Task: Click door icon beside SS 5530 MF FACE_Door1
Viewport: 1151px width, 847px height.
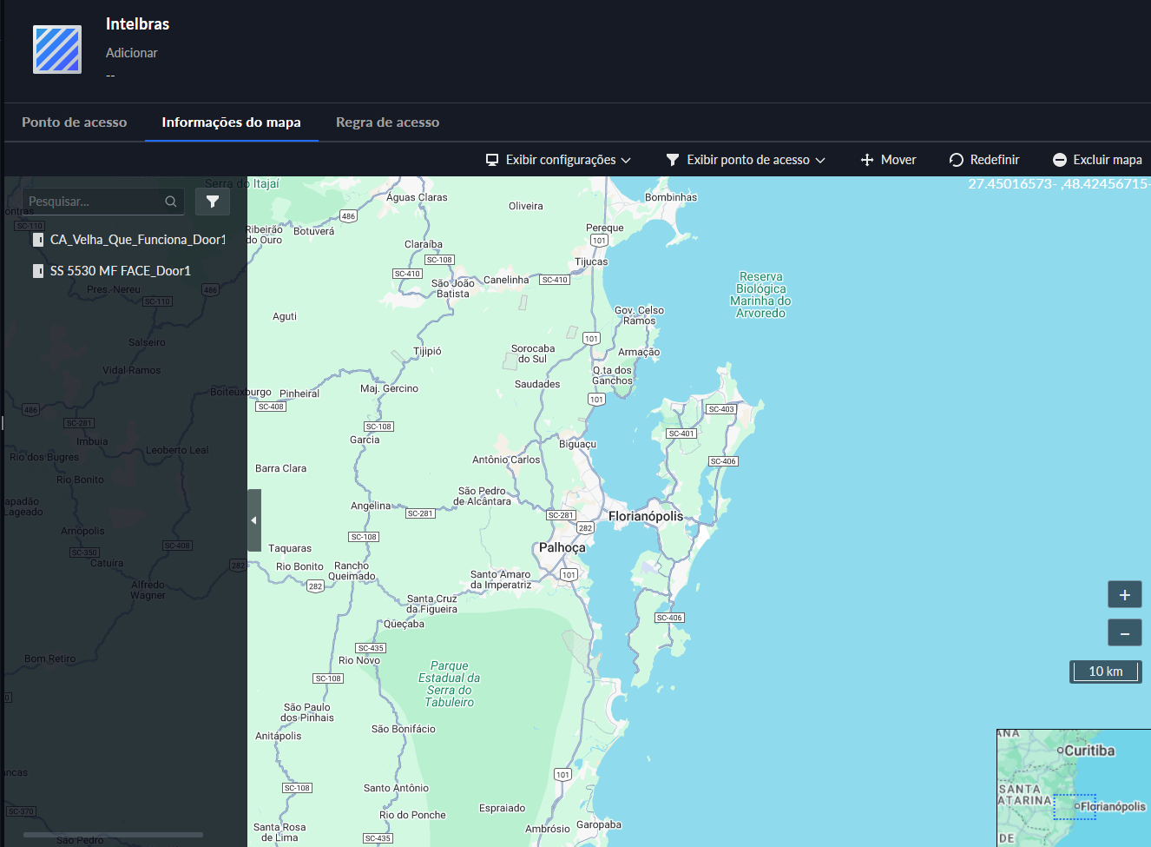Action: point(38,271)
